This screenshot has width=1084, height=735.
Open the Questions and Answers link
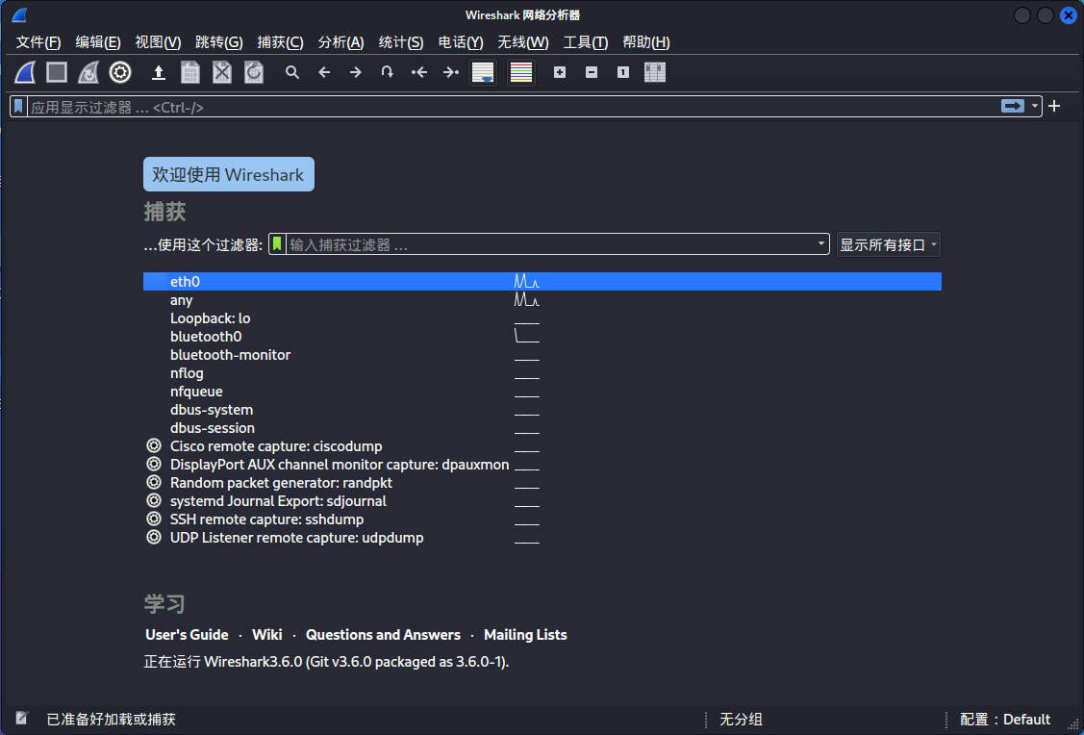click(x=383, y=635)
